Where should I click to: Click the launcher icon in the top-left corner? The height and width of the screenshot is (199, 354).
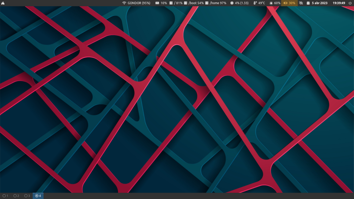[3, 3]
